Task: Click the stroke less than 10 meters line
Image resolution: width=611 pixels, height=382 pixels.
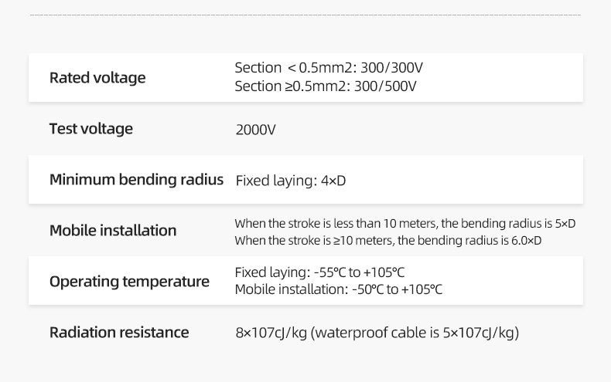Action: [404, 224]
